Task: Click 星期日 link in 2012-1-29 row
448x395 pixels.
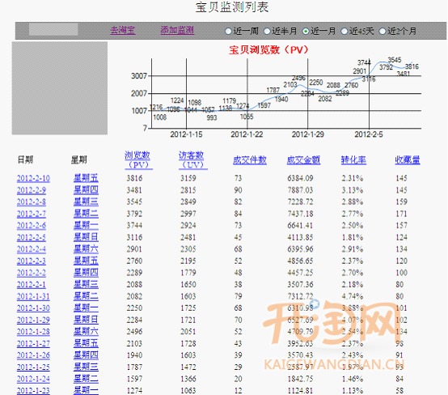Action: coord(86,320)
